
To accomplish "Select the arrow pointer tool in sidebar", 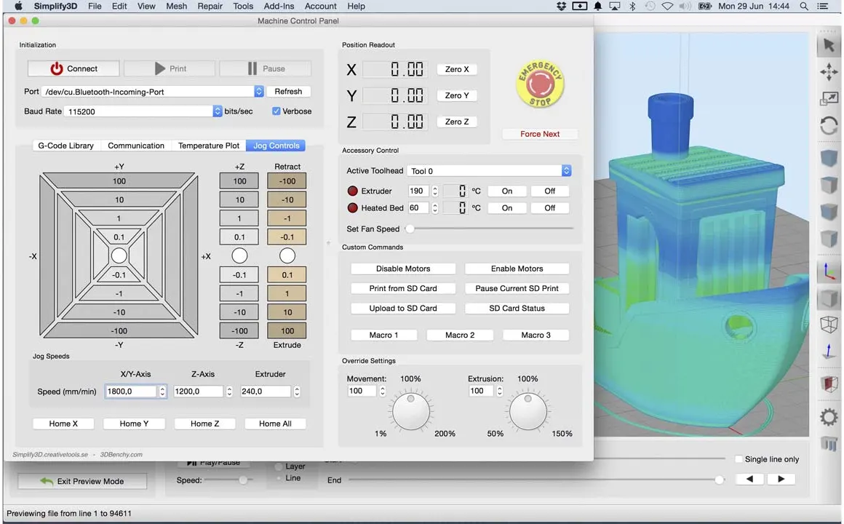I will 829,45.
